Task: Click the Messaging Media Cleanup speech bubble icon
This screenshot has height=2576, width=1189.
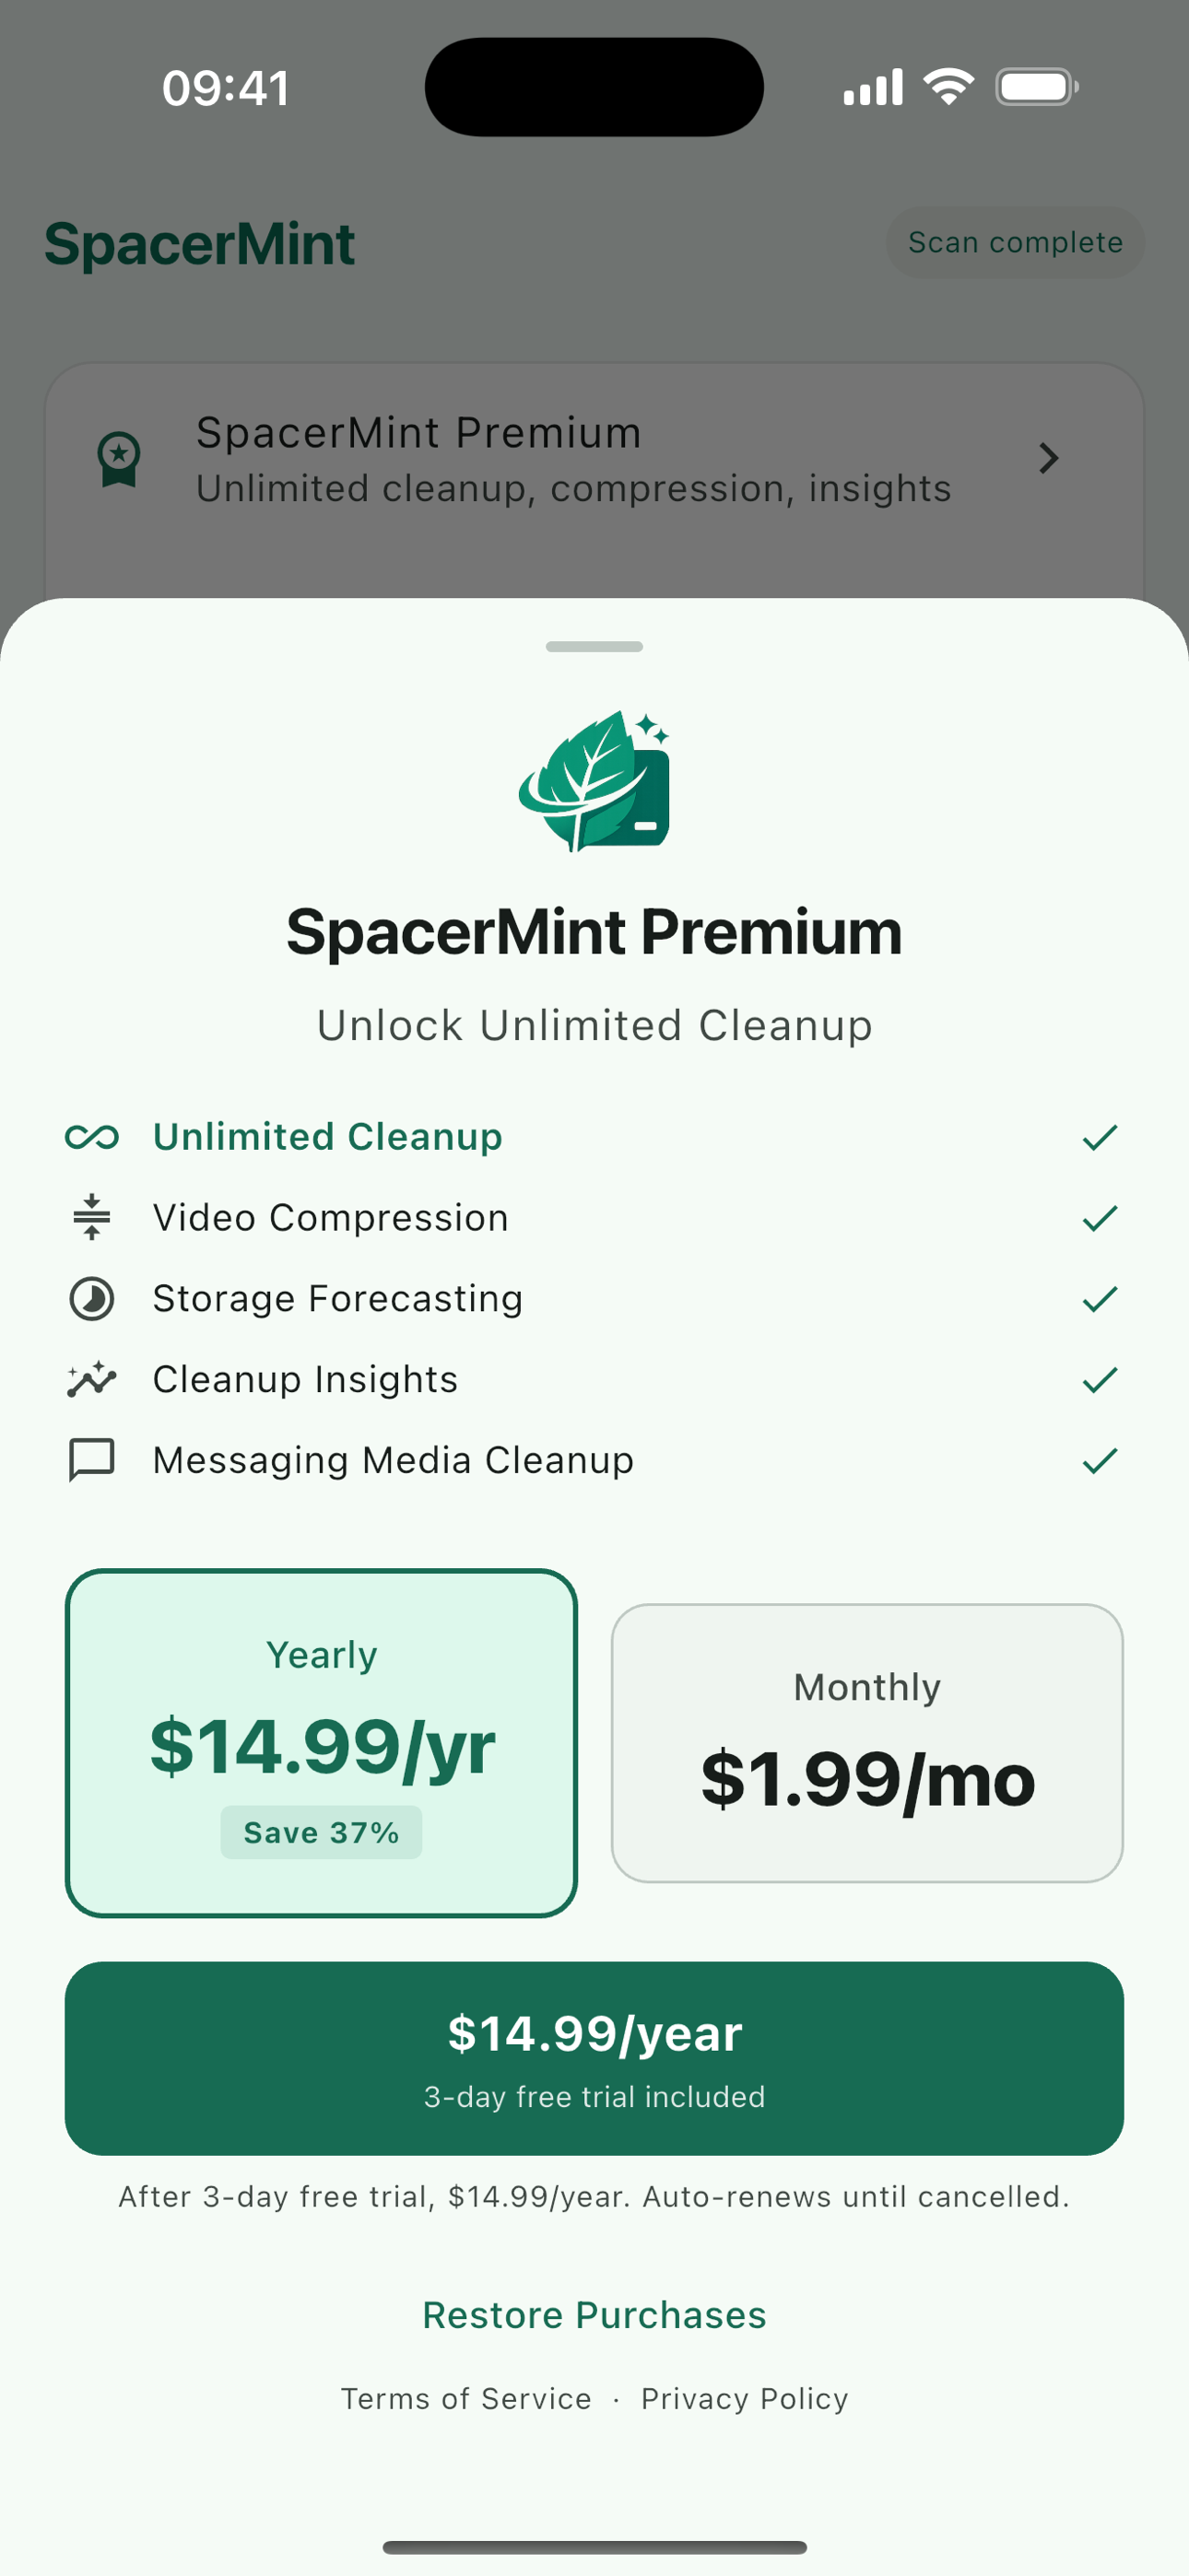Action: [90, 1459]
